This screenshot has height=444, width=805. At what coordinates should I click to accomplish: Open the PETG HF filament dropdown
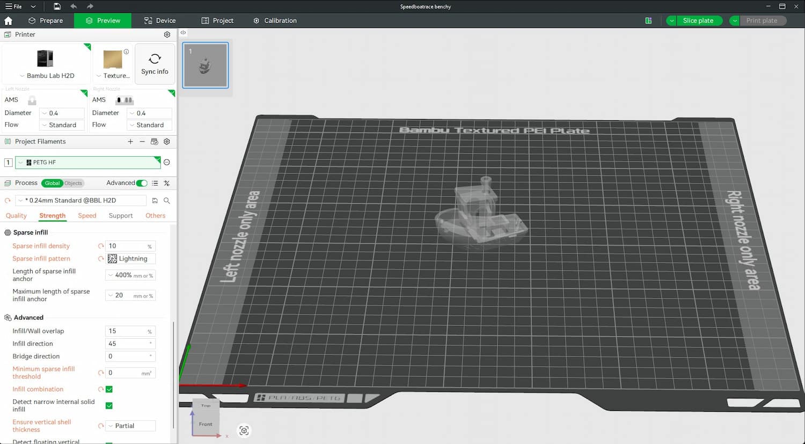pyautogui.click(x=87, y=162)
